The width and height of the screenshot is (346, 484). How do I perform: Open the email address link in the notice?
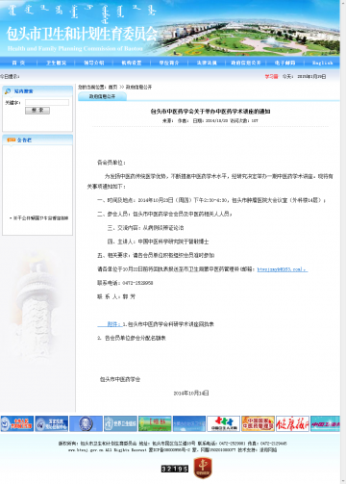pos(283,269)
